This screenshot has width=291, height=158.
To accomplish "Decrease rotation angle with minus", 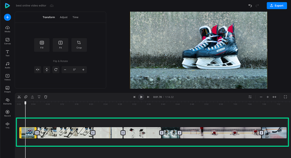I will (65, 70).
